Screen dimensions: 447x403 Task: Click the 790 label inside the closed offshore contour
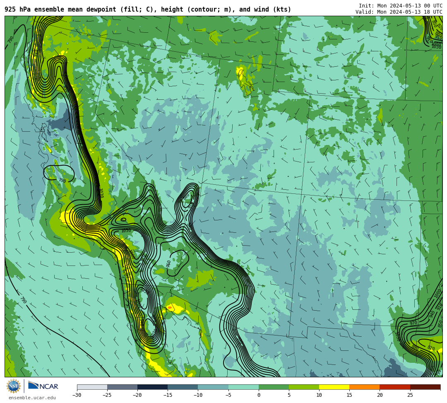point(62,181)
